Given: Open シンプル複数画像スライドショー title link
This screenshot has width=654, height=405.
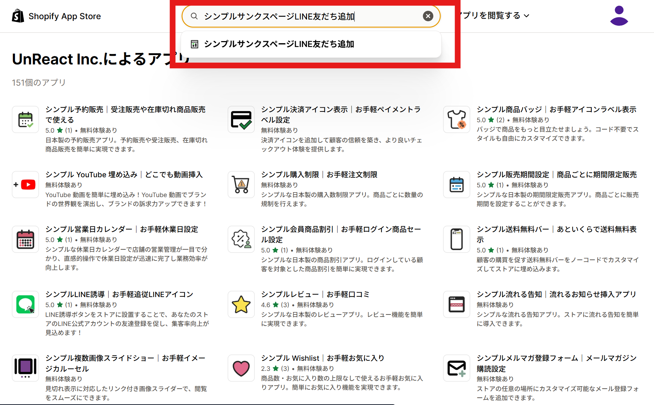Looking at the screenshot, I should [x=125, y=363].
